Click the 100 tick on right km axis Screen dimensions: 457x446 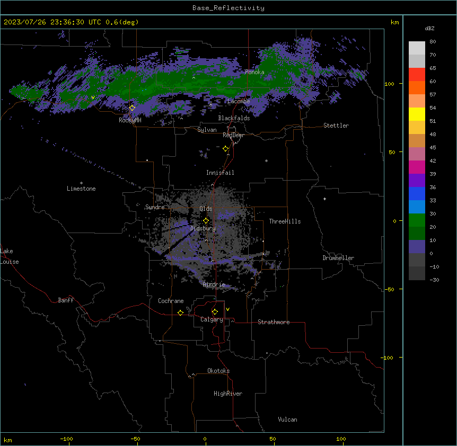pos(389,84)
